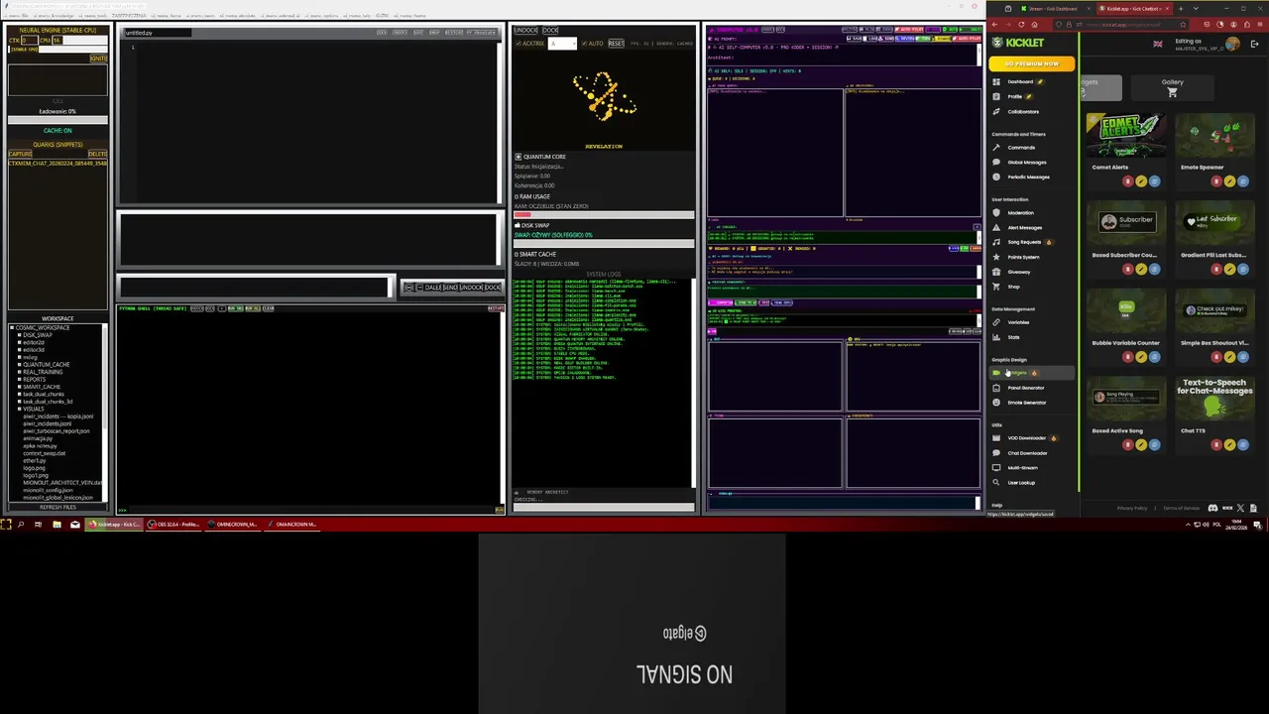
Task: Open Commands page in Kicklet sidebar
Action: [1020, 148]
